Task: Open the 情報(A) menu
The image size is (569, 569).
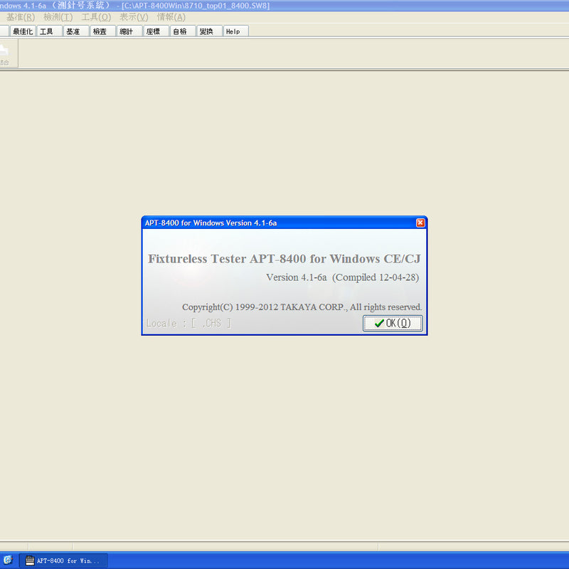Action: pos(171,17)
